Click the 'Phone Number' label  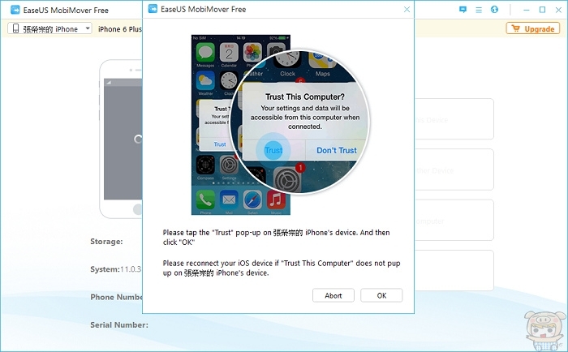point(116,297)
